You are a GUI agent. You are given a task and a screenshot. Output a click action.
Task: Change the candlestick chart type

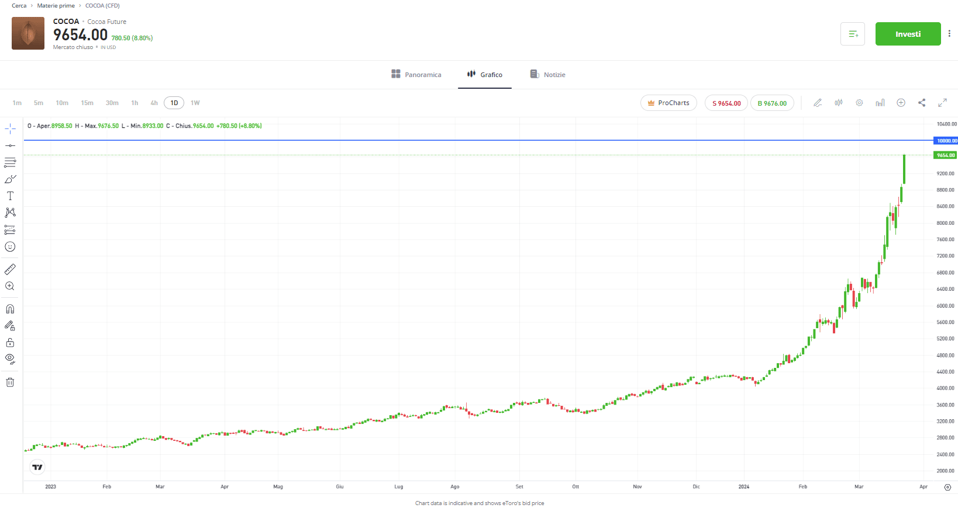tap(839, 103)
